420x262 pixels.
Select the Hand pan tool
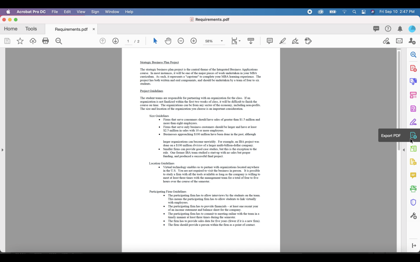(x=168, y=41)
